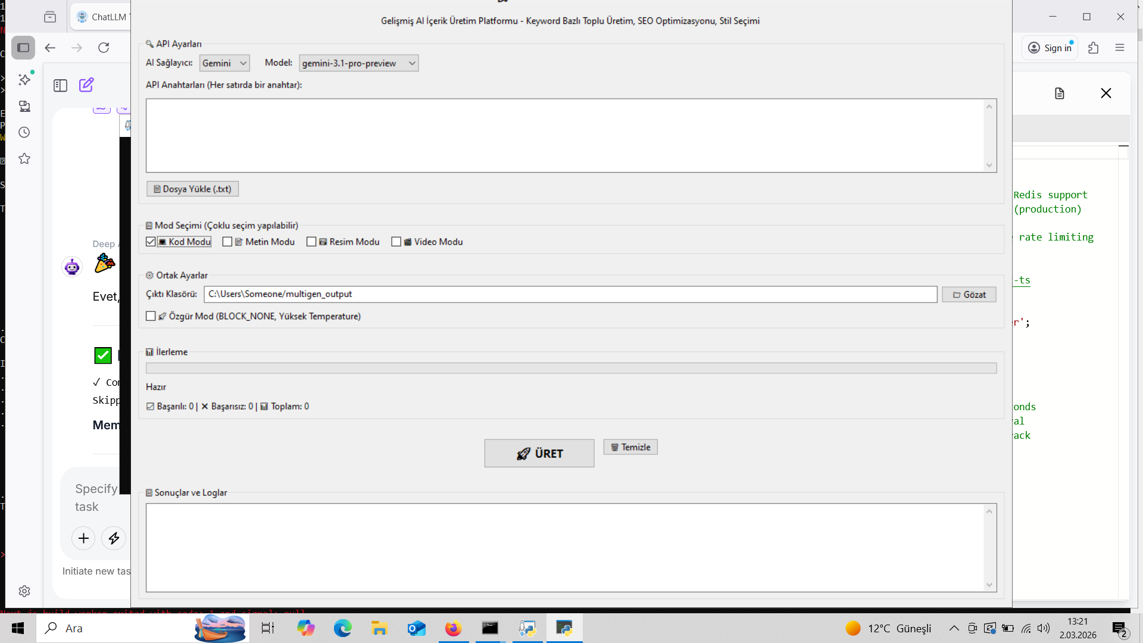Viewport: 1143px width, 643px height.
Task: Check the Video Modu option
Action: (x=396, y=242)
